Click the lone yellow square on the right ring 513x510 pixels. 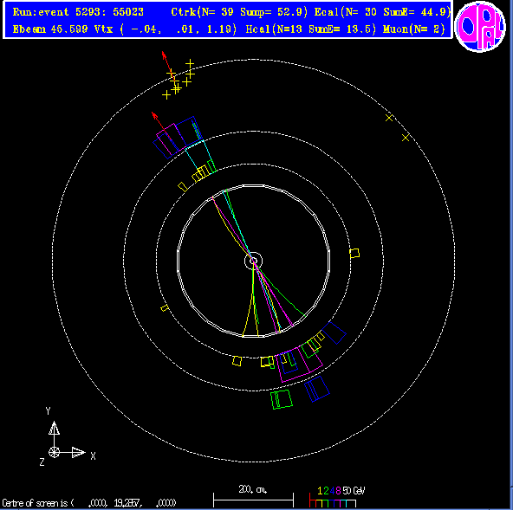tap(354, 253)
